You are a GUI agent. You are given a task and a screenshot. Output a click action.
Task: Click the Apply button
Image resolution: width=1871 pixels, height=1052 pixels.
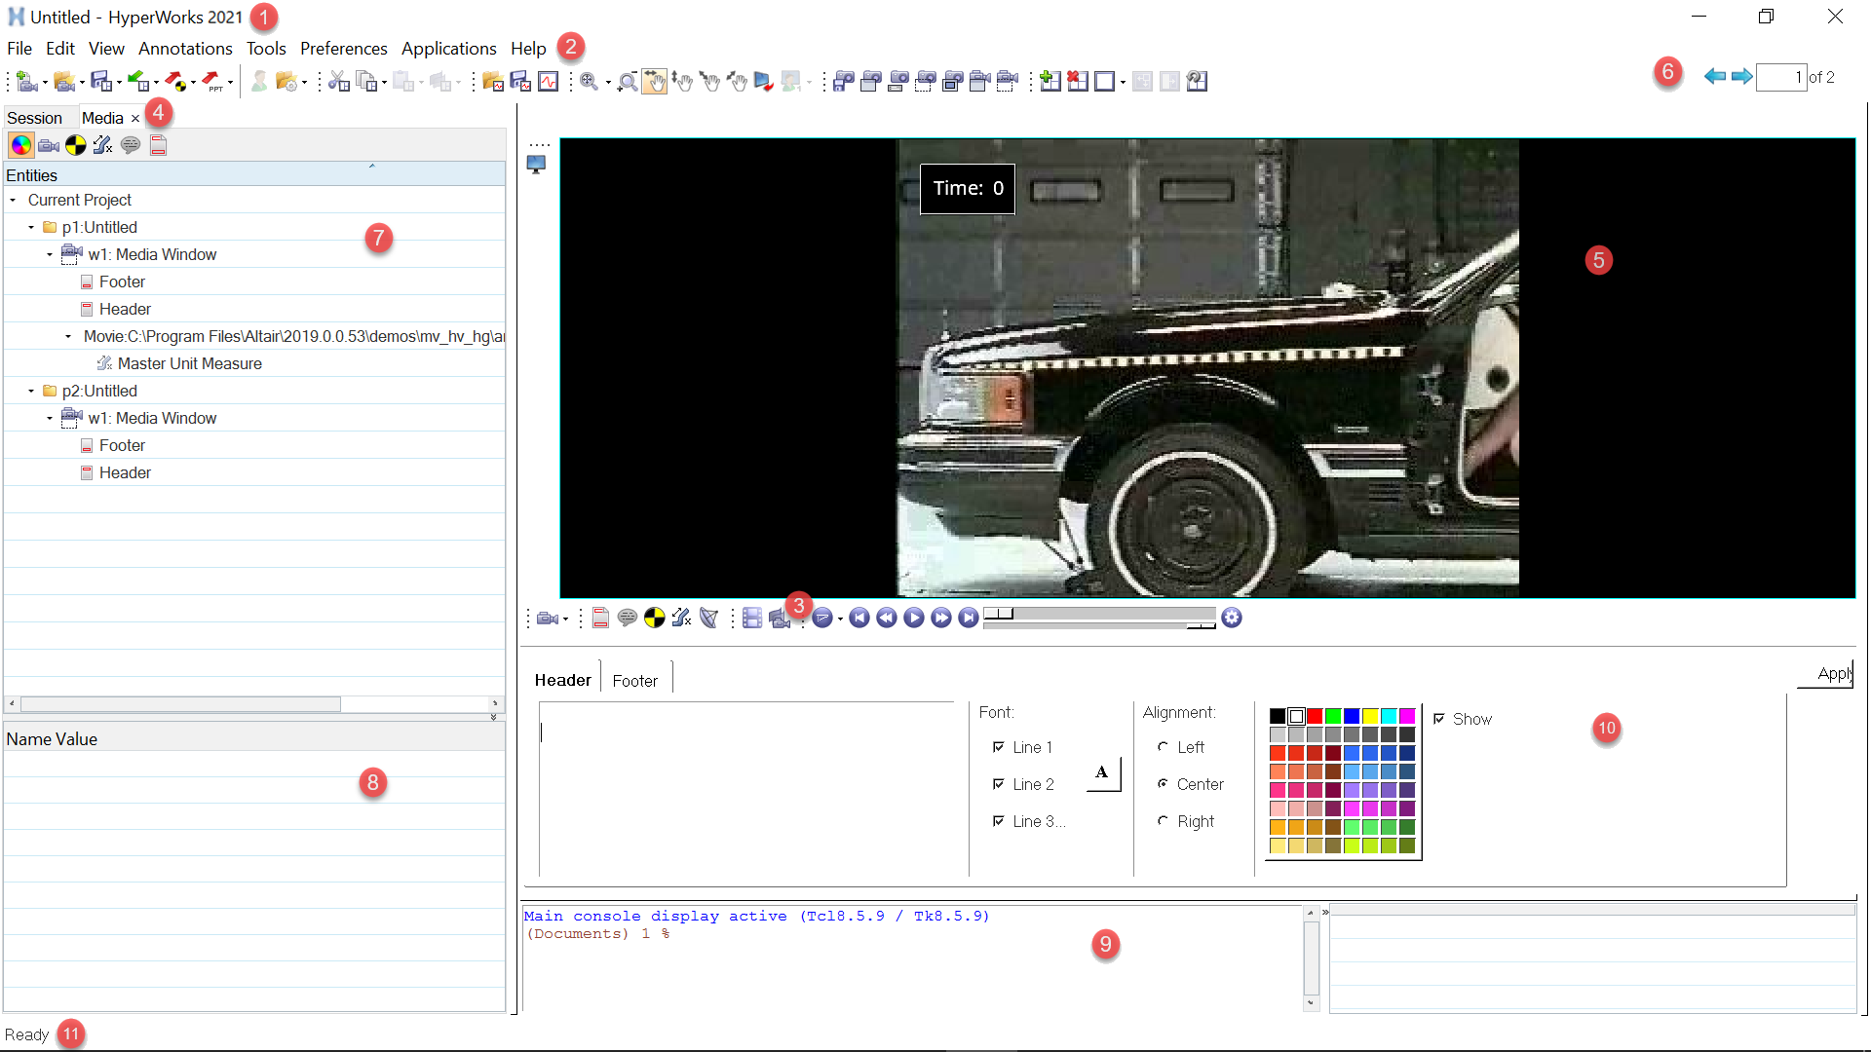1832,674
